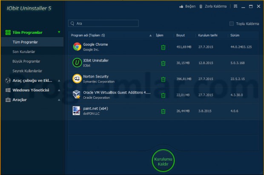
Task: Select Tüm Programlar sub-item
Action: (x=32, y=42)
